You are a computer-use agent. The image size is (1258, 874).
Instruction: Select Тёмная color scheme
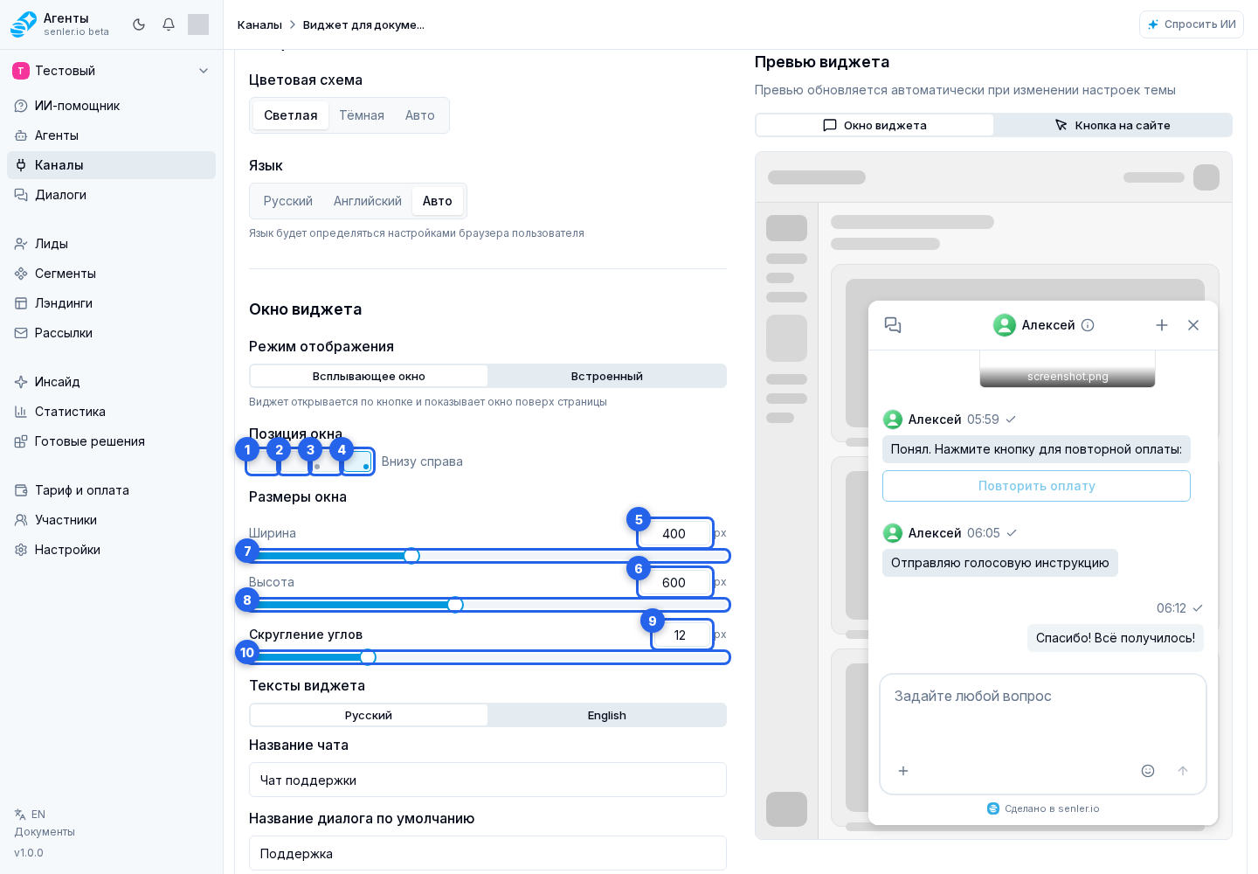pyautogui.click(x=362, y=115)
